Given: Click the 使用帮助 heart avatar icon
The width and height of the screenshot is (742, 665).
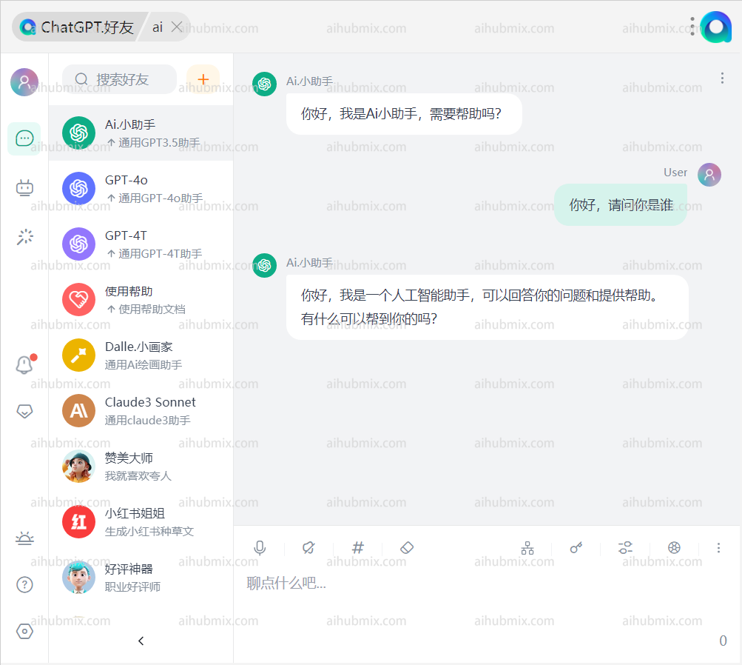Looking at the screenshot, I should coord(78,300).
